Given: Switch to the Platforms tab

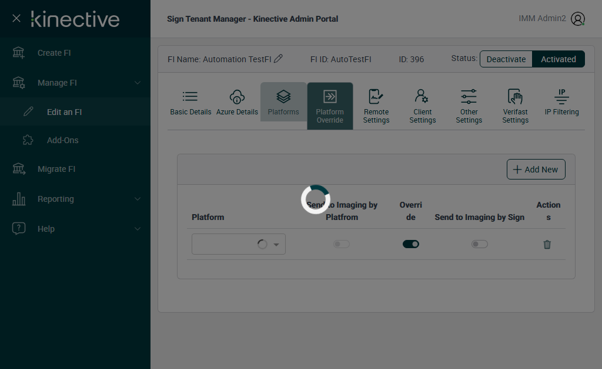Looking at the screenshot, I should click(x=283, y=102).
